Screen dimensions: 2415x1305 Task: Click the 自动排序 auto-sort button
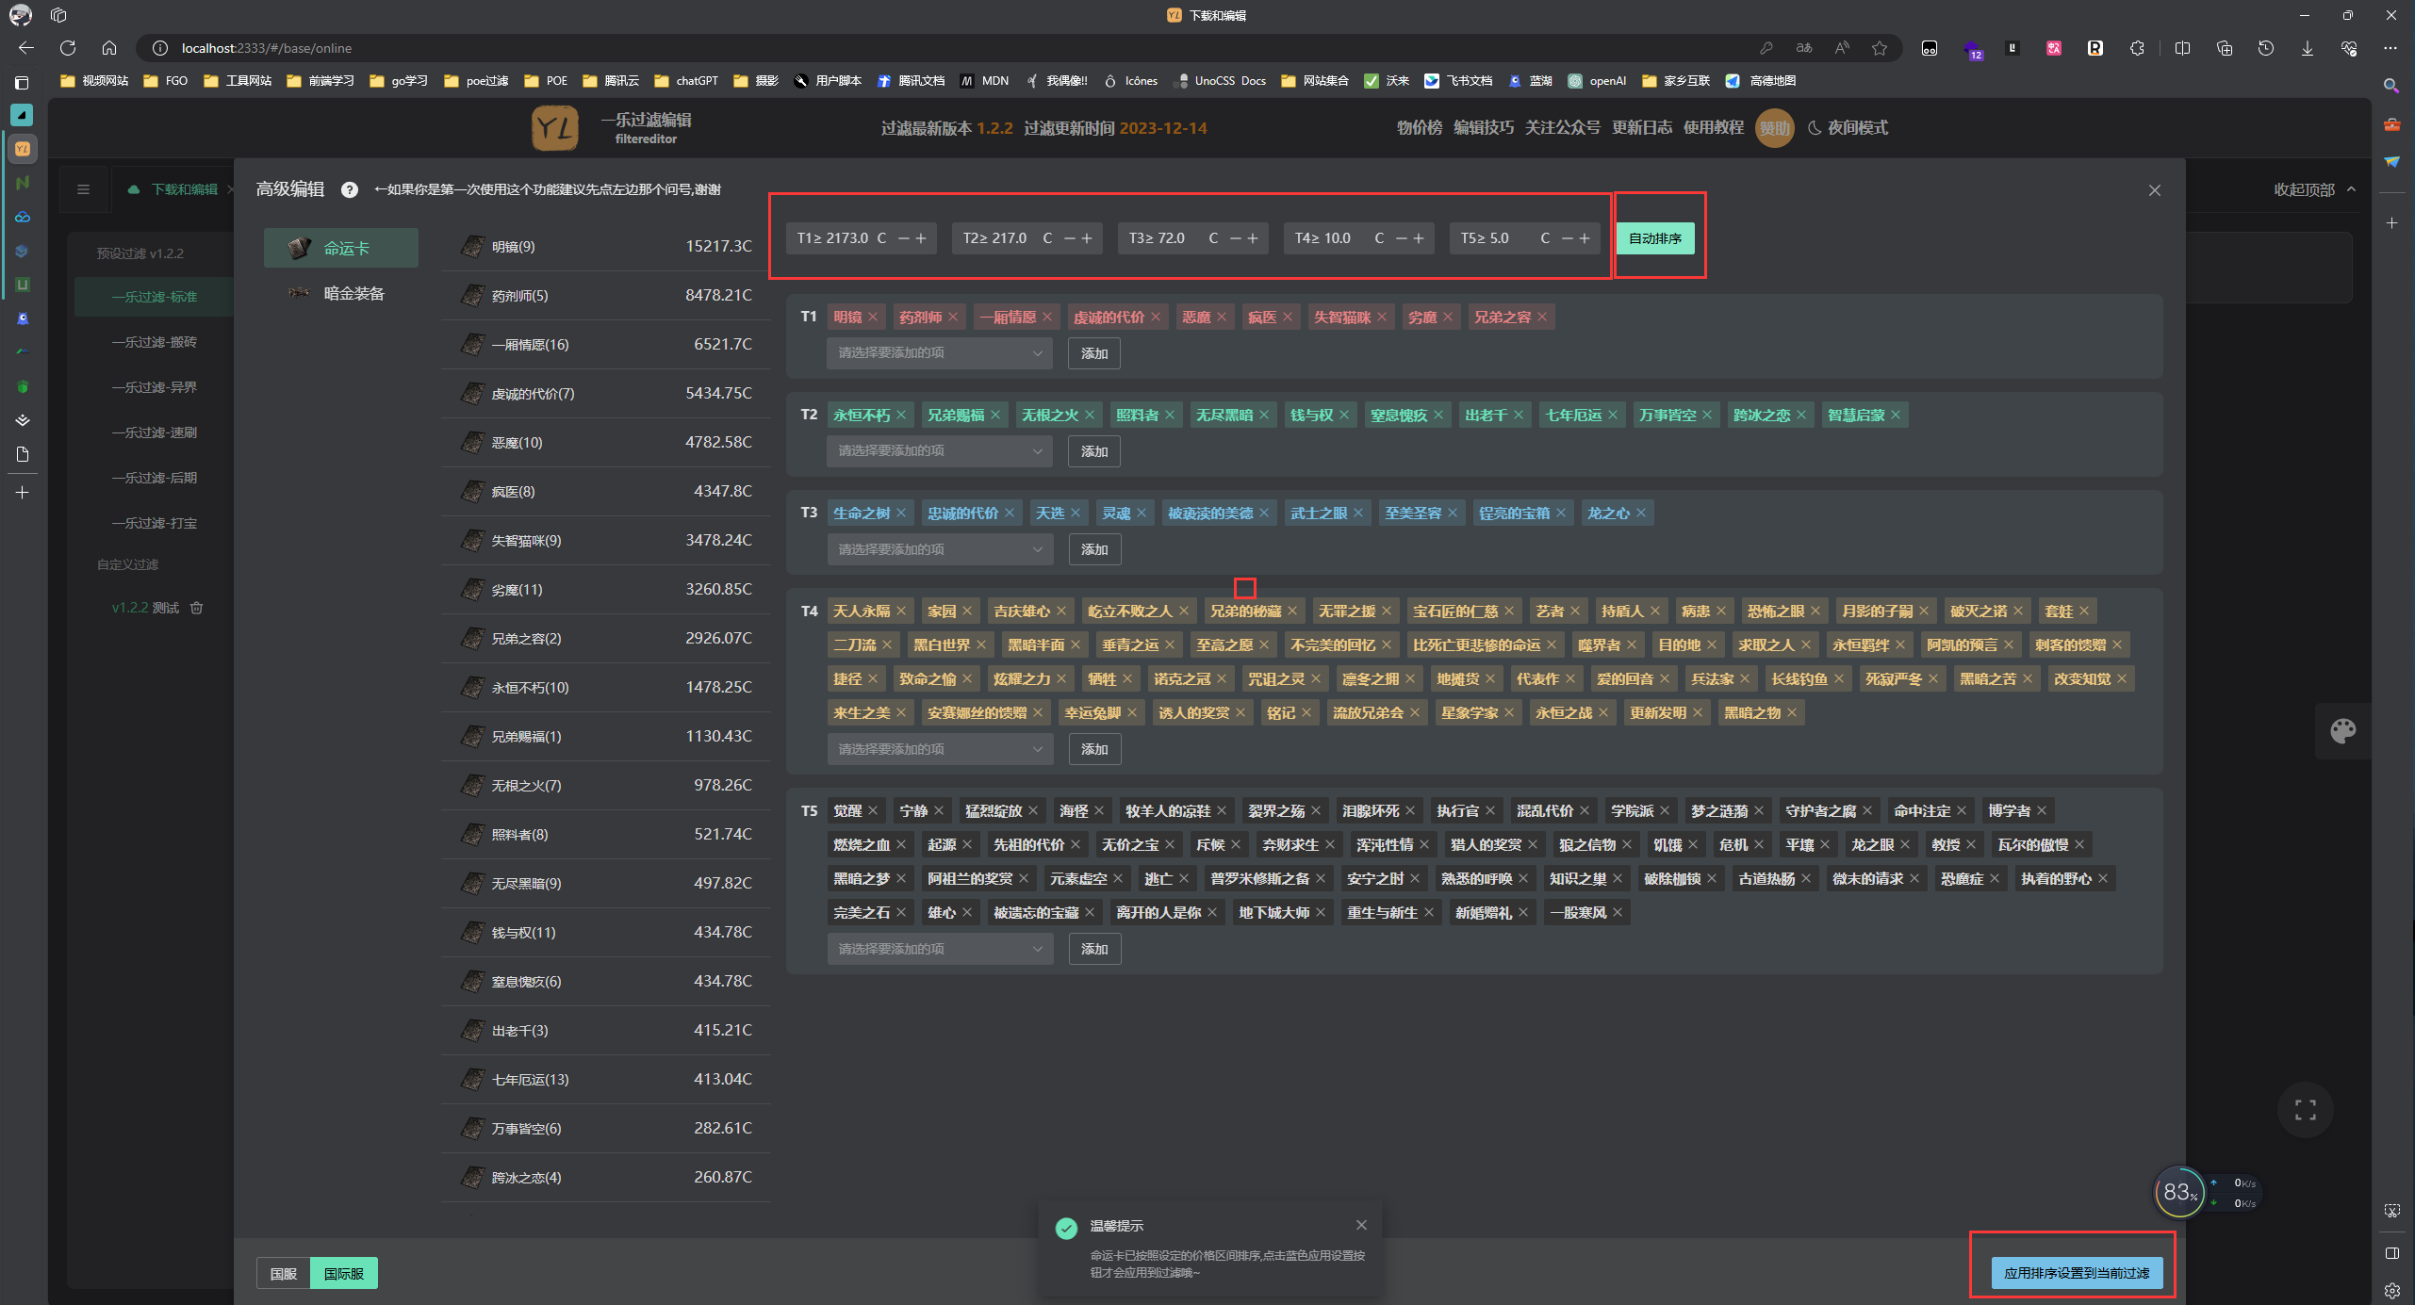click(1655, 238)
